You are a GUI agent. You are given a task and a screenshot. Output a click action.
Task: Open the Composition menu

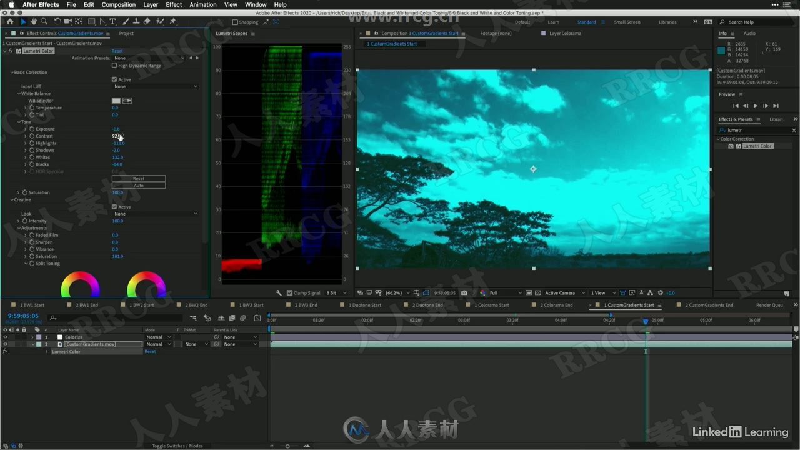pyautogui.click(x=118, y=4)
